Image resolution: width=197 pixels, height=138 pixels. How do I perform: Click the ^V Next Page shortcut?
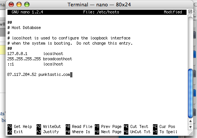coord(108,132)
